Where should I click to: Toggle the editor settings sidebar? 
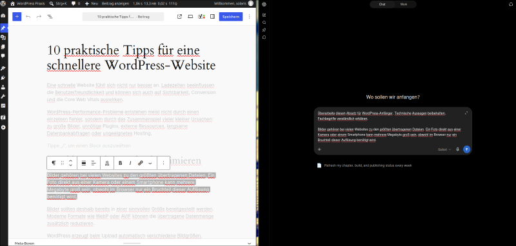click(x=213, y=17)
